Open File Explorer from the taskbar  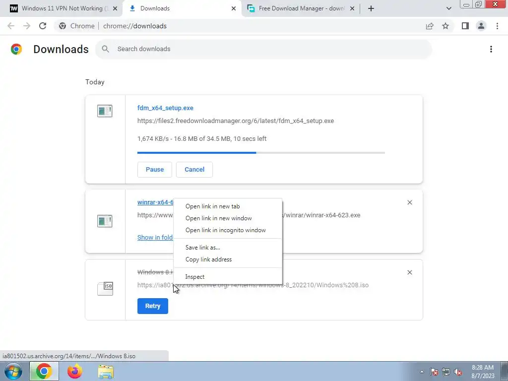point(106,372)
